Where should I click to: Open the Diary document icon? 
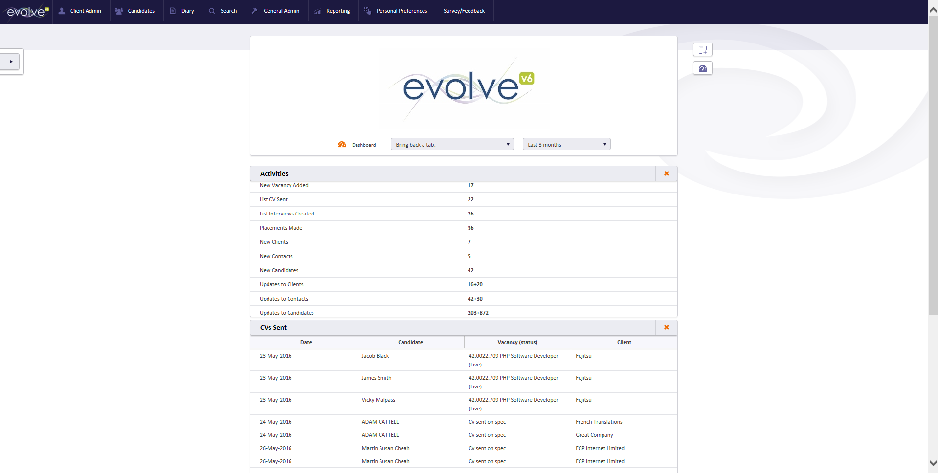[x=172, y=11]
